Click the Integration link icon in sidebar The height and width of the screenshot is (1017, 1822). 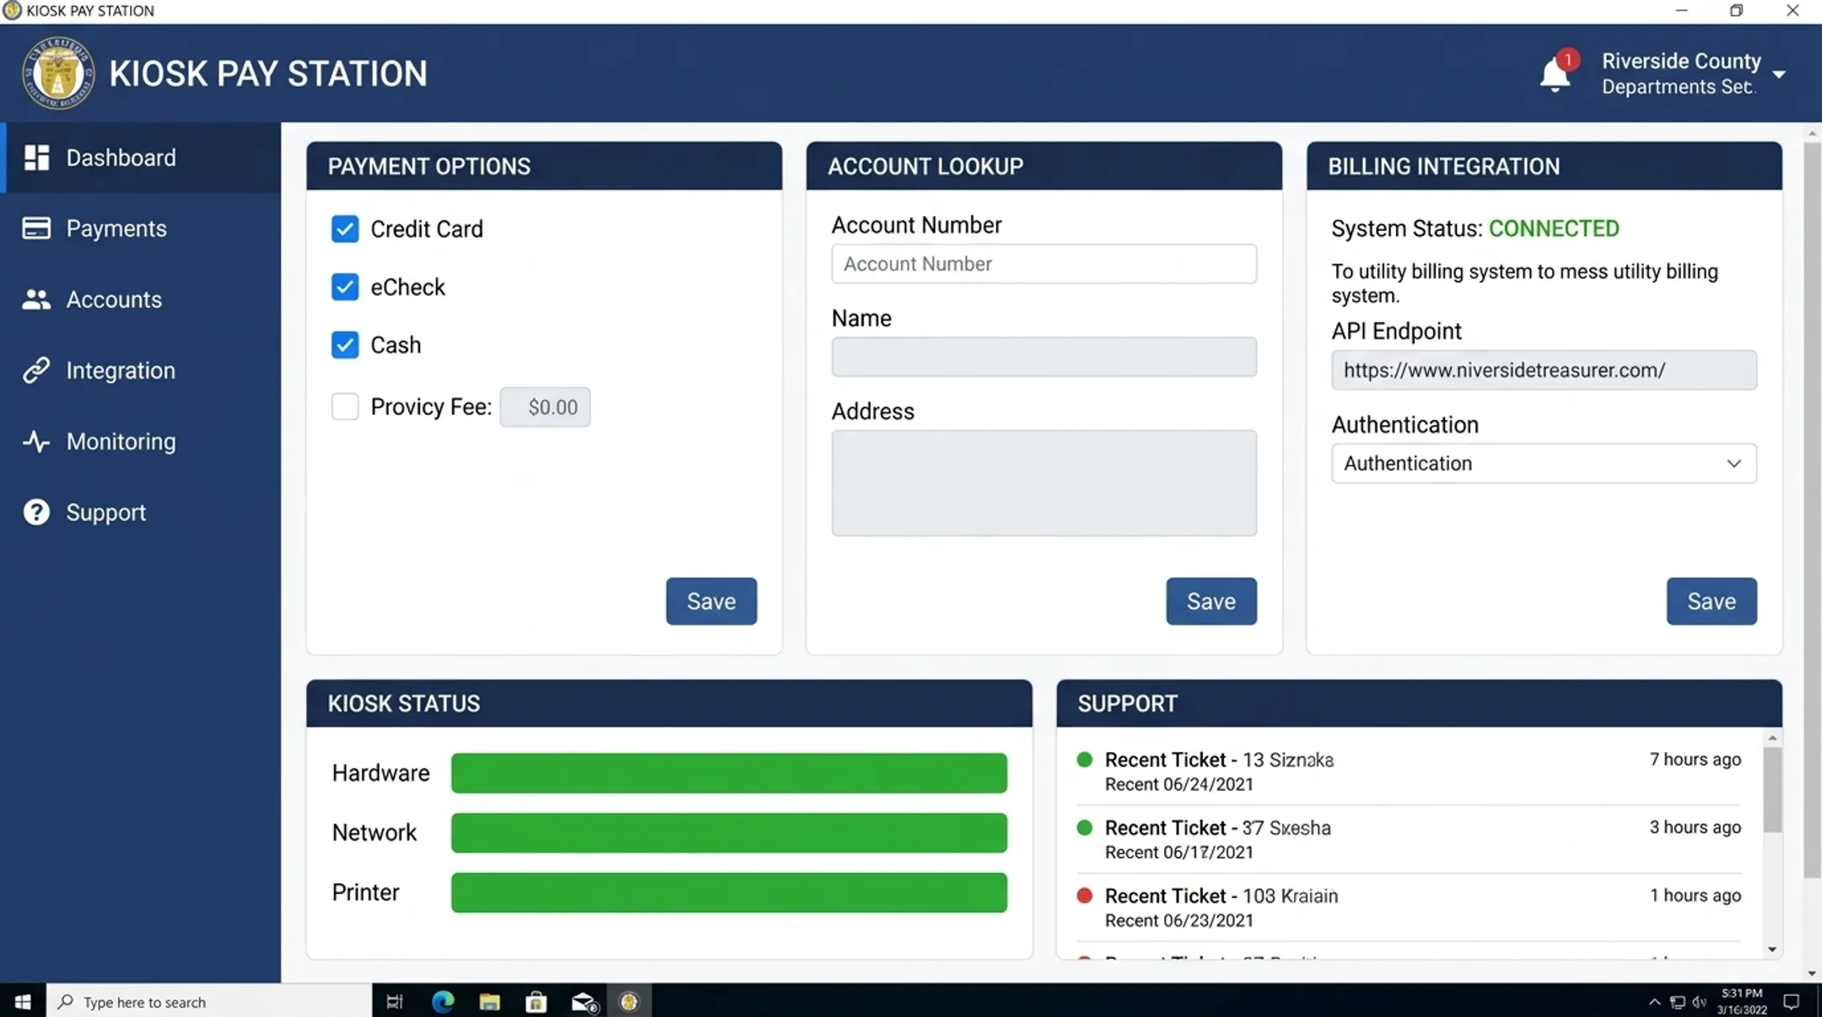click(36, 370)
